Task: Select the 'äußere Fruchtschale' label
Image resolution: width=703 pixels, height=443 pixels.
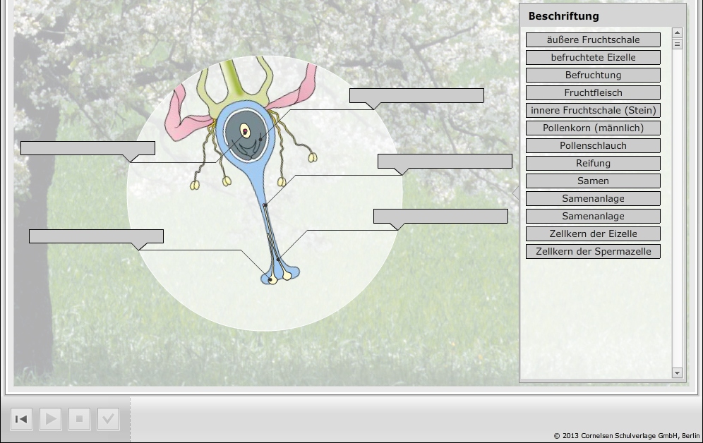Action: click(593, 40)
